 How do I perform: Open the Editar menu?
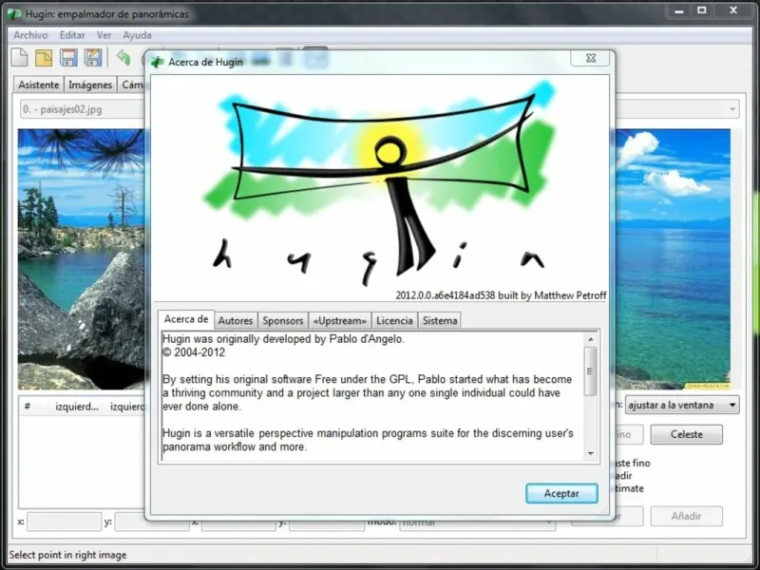pos(72,35)
